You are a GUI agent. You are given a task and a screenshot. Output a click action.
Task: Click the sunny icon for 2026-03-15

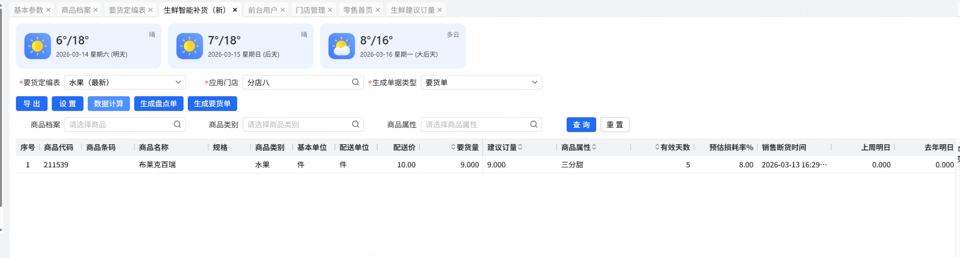point(190,46)
